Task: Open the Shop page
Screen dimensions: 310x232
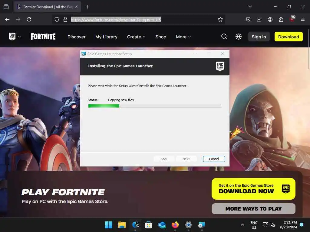Action: coord(161,37)
